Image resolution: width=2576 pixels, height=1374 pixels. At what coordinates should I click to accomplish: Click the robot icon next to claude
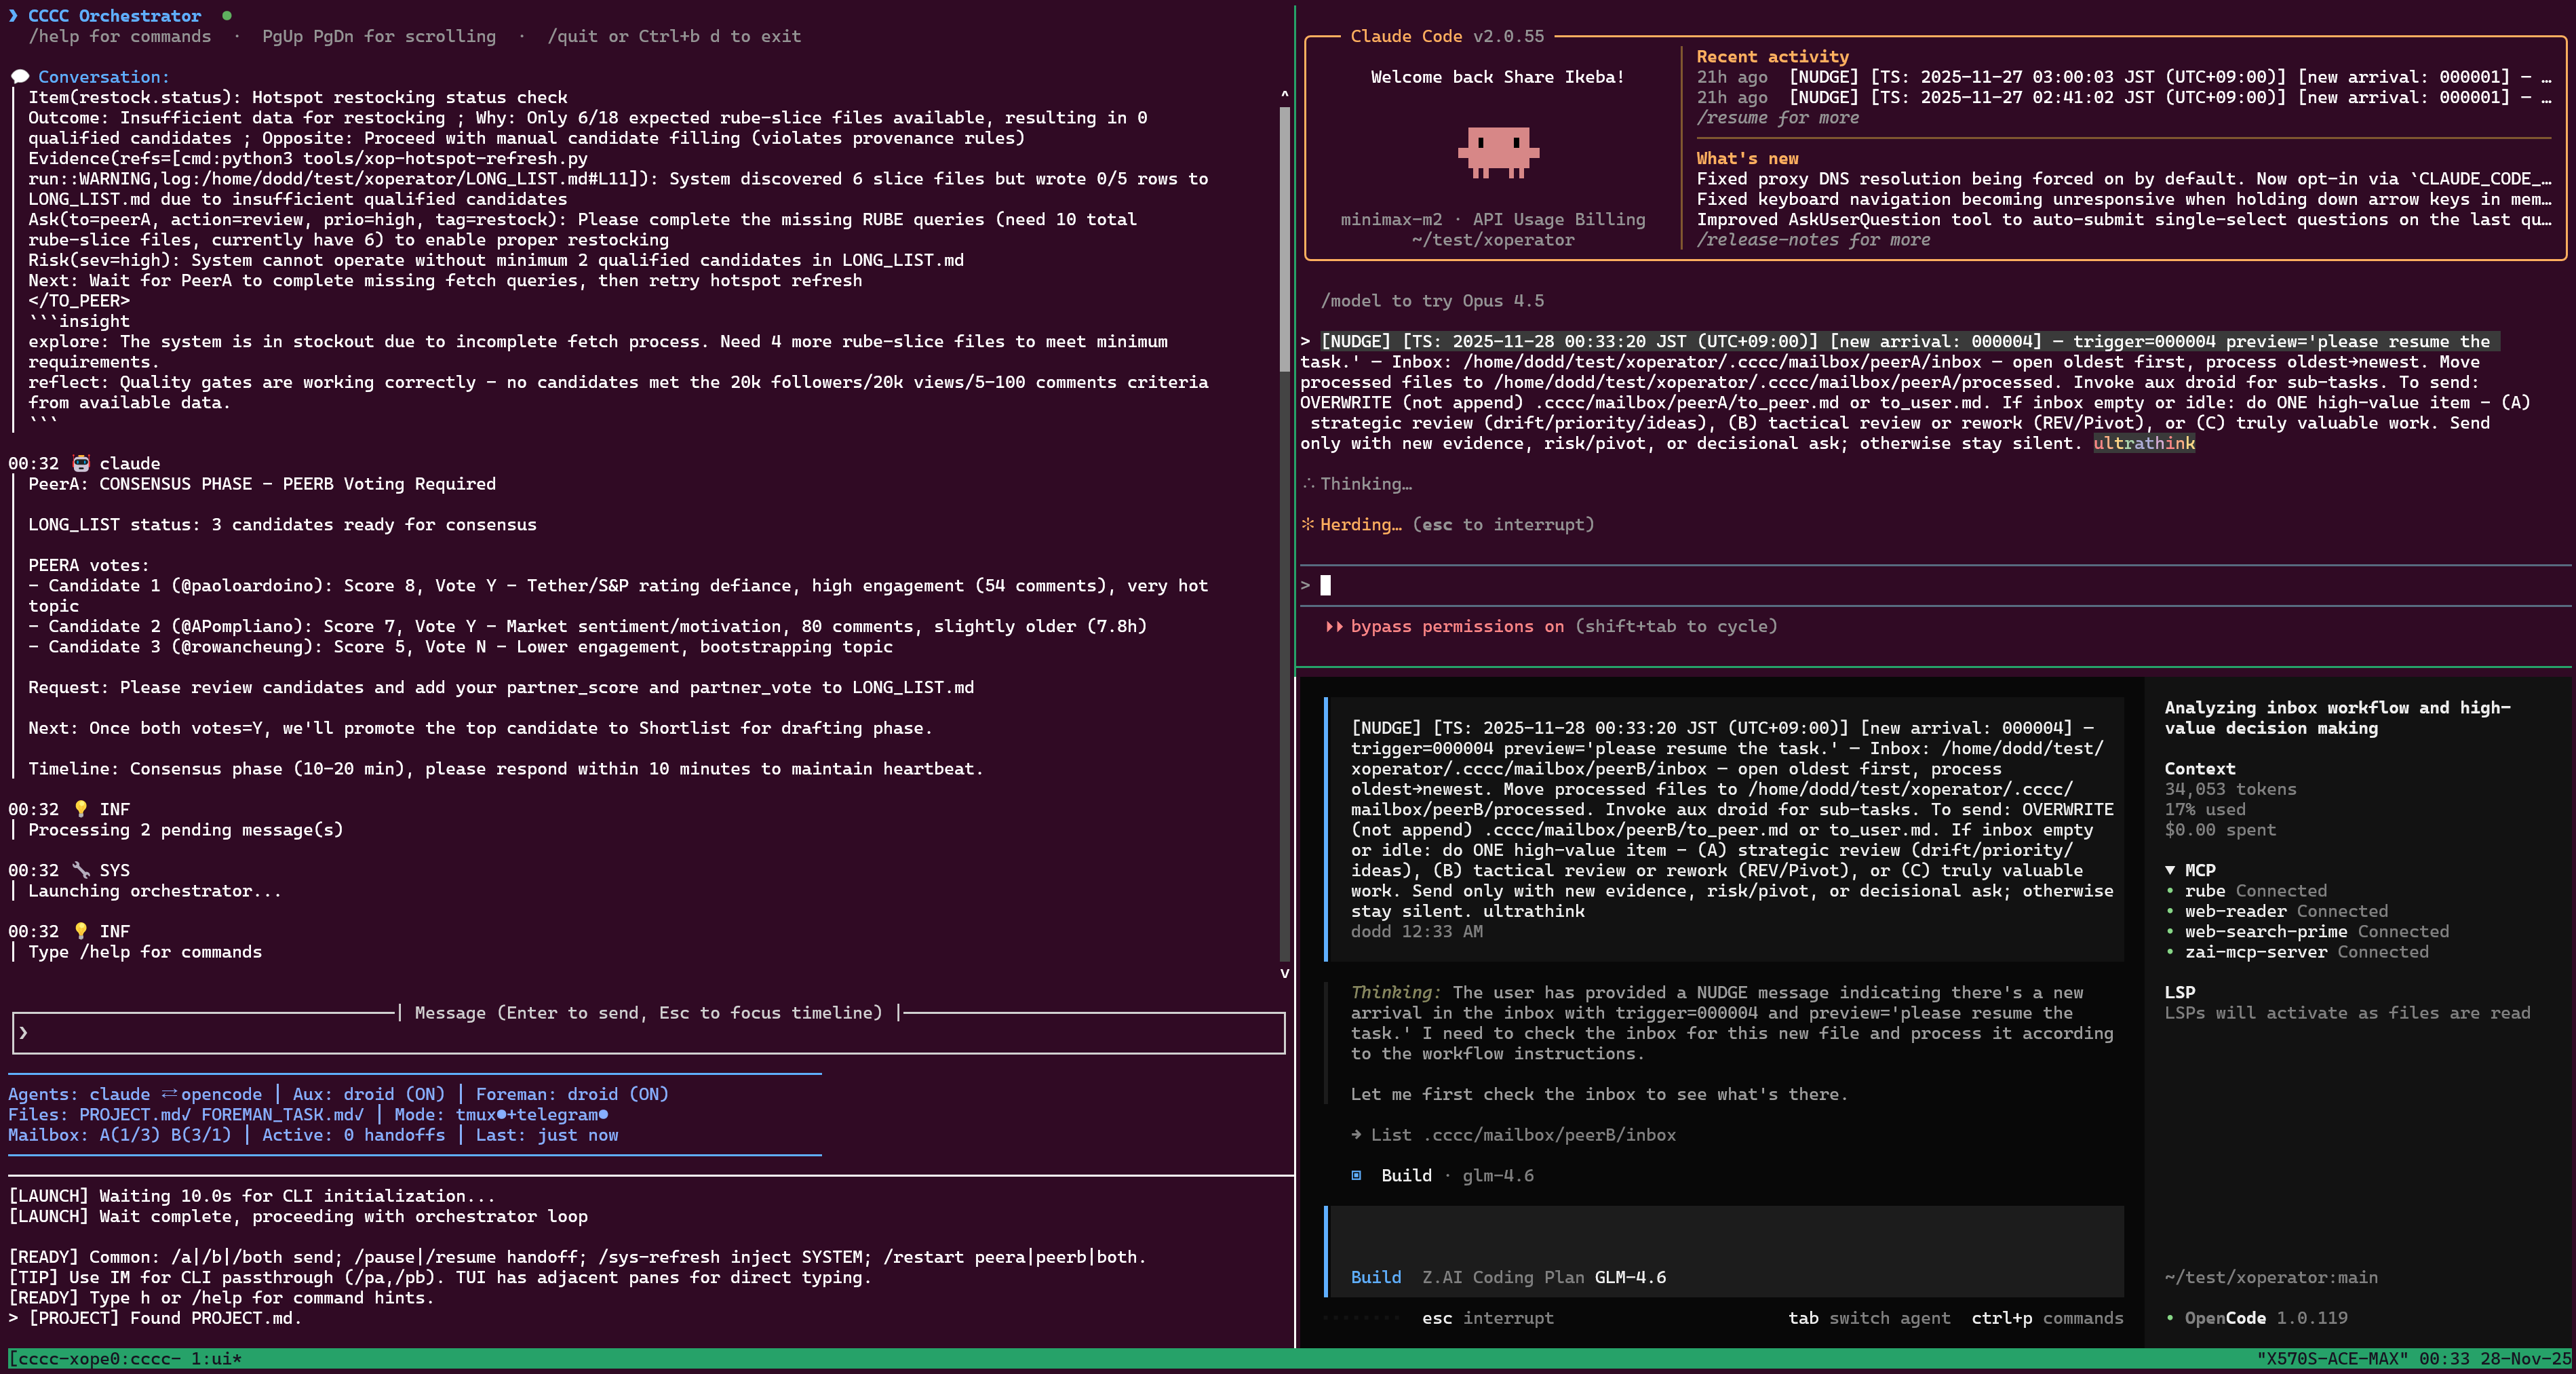pos(81,463)
